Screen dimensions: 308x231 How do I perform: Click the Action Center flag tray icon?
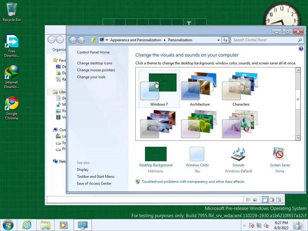point(251,226)
